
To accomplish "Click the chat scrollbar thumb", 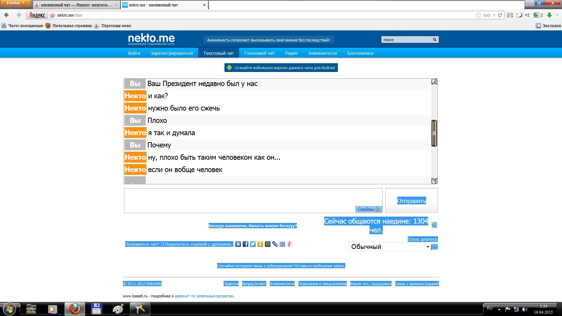I will 434,133.
